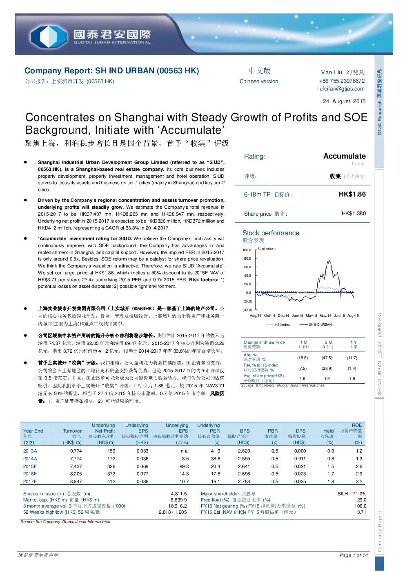This screenshot has height=572, width=405.
Task: Click the email liufeifan@gtjas.com
Action: 341,89
